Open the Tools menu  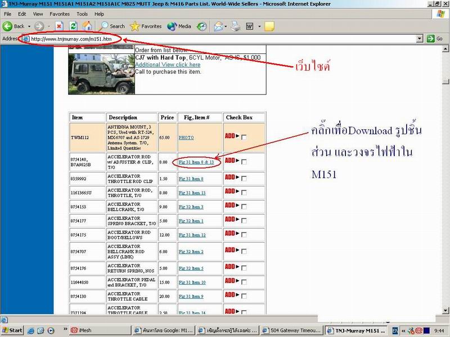pyautogui.click(x=82, y=13)
